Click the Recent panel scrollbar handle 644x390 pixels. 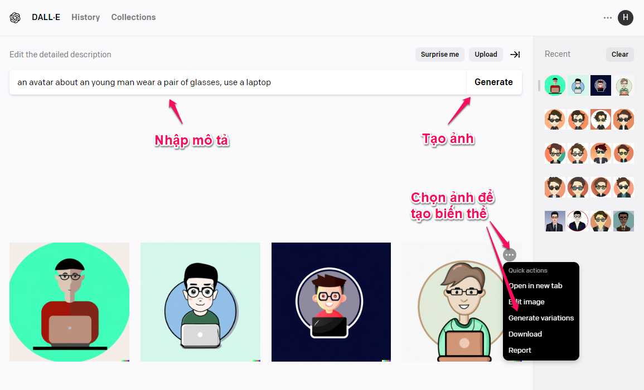point(539,86)
